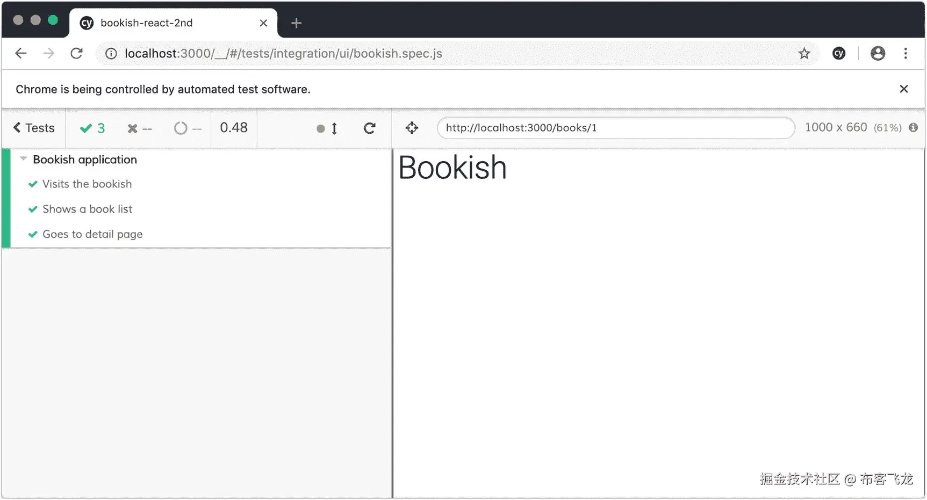This screenshot has width=927, height=500.
Task: Toggle auto-scrolling in the Cypress runner
Action: click(x=327, y=128)
